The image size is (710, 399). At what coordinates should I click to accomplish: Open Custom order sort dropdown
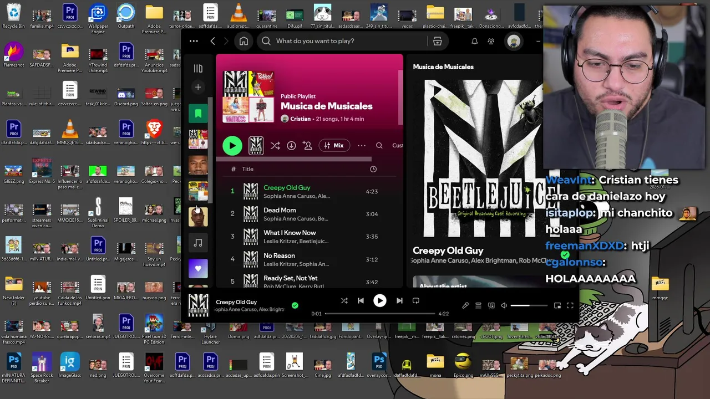click(x=398, y=145)
